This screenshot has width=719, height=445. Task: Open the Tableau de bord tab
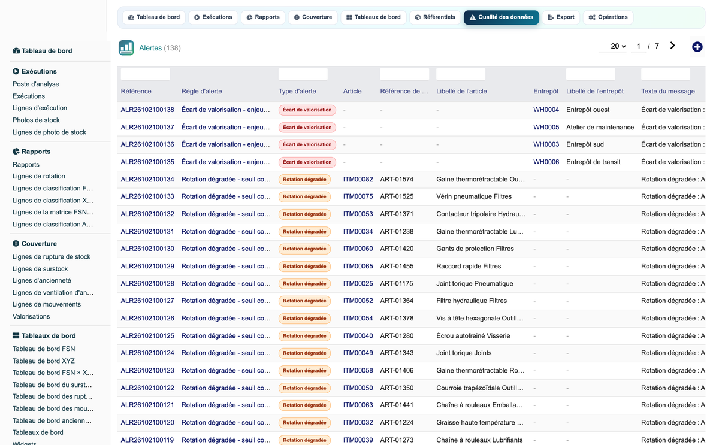tap(153, 17)
